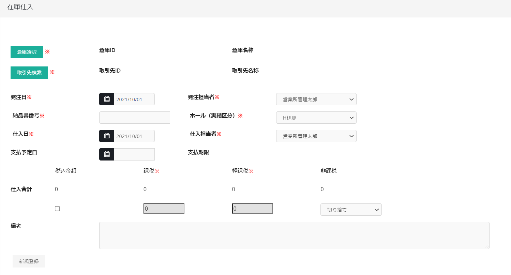Expand the 仕入担当者 dropdown
The width and height of the screenshot is (511, 275).
tap(316, 136)
